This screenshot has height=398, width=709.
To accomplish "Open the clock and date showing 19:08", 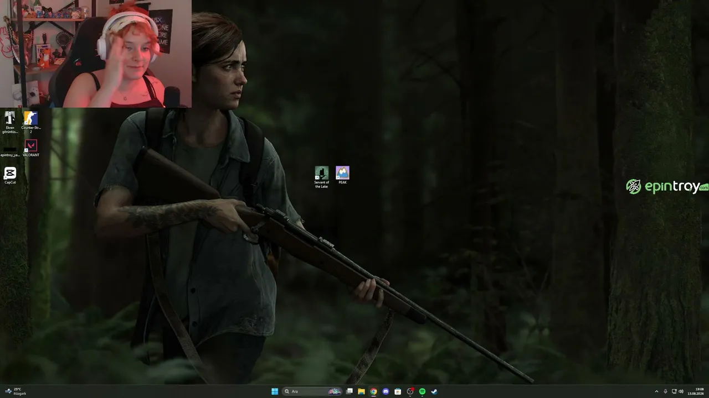I will pyautogui.click(x=696, y=391).
